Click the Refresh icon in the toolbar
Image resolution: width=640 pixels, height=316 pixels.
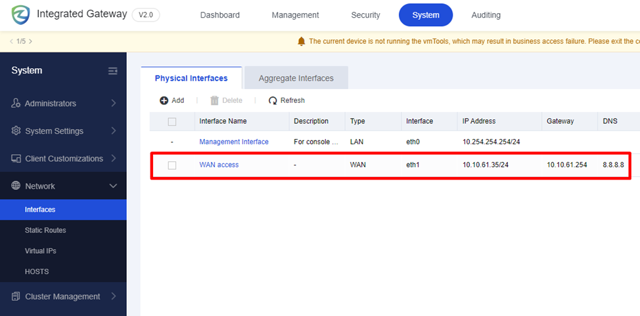tap(273, 101)
